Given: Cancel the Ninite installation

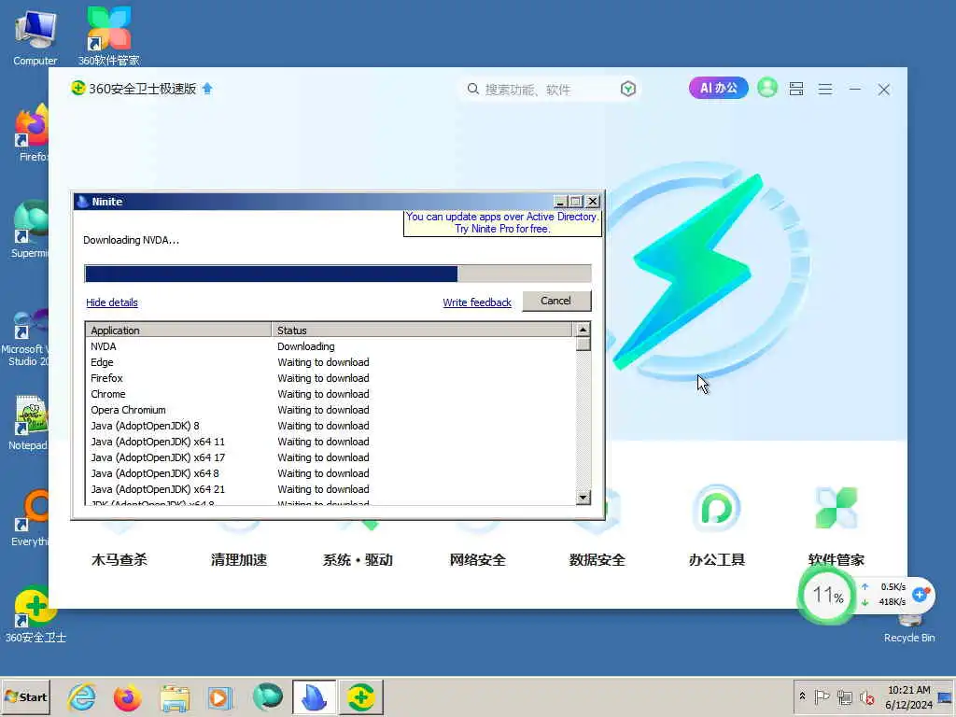Looking at the screenshot, I should coord(556,301).
